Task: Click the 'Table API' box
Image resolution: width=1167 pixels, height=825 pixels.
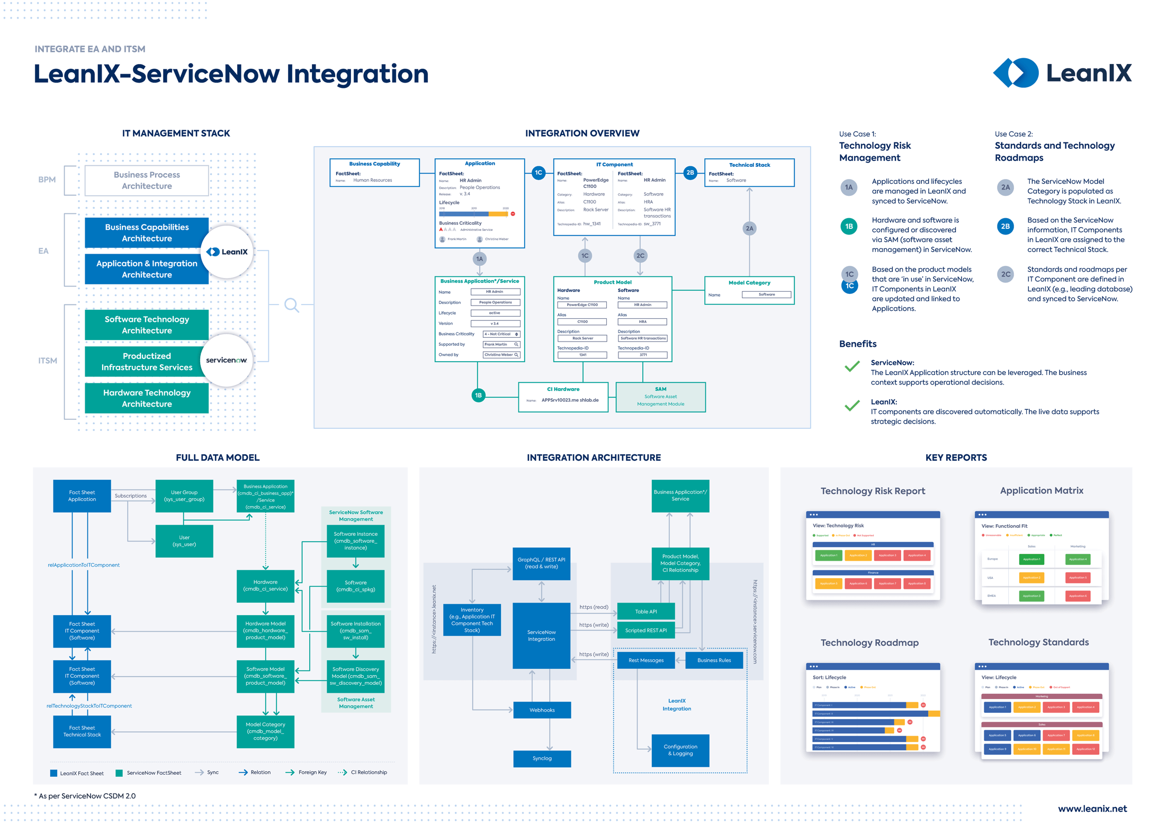Action: point(646,611)
